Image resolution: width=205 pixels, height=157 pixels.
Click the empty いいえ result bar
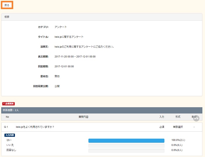[126, 145]
